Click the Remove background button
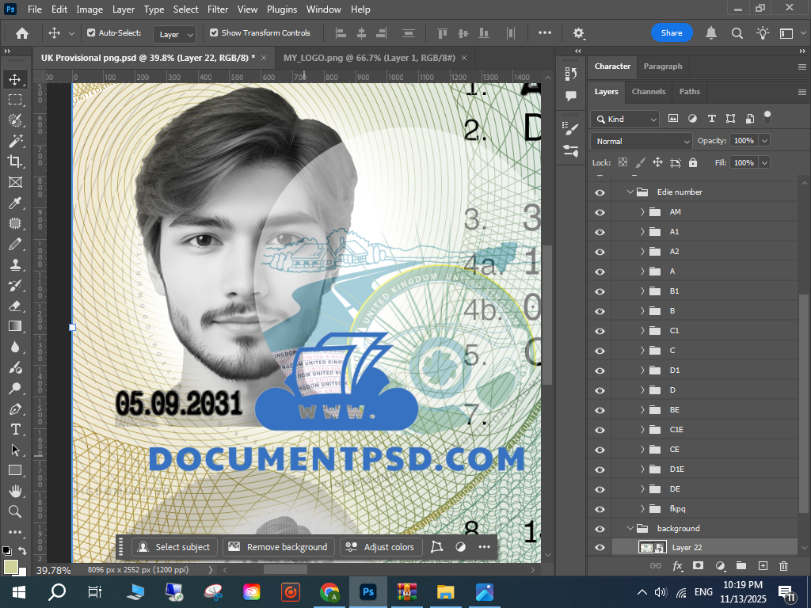This screenshot has width=811, height=608. point(278,547)
